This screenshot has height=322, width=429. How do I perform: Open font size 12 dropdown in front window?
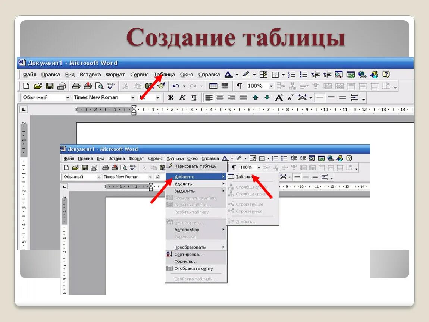pyautogui.click(x=150, y=177)
